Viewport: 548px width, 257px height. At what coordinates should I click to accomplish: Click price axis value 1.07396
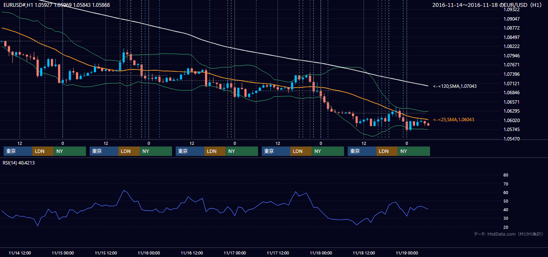tap(511, 74)
